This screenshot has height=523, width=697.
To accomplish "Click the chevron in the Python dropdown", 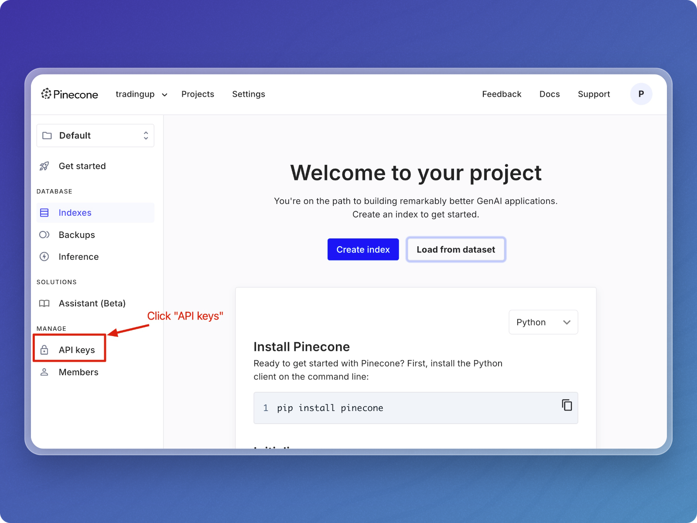I will click(x=567, y=323).
